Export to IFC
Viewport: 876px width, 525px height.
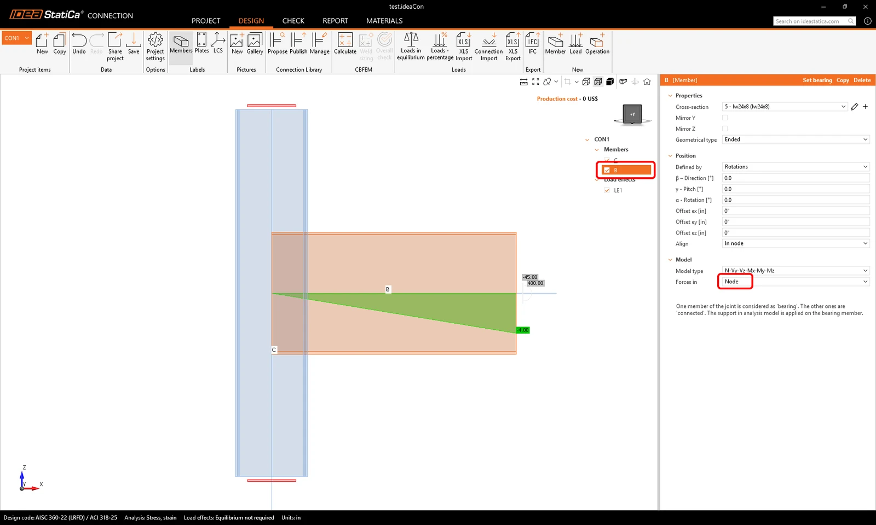[533, 43]
